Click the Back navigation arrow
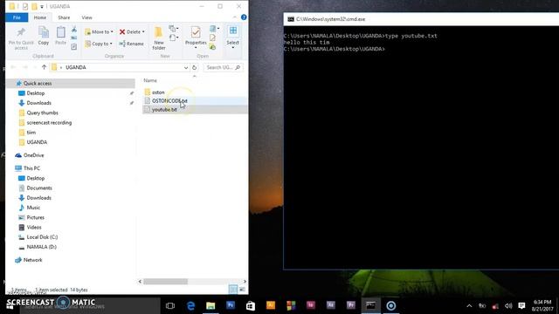This screenshot has height=314, width=559. pos(14,67)
